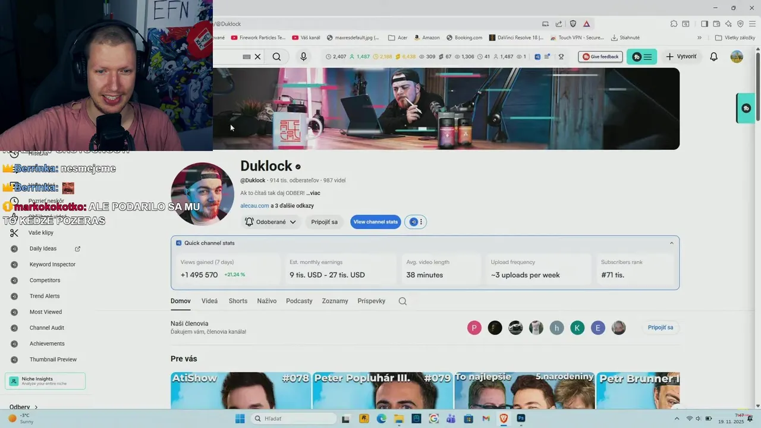The width and height of the screenshot is (761, 428).
Task: Open Photoshop from the taskbar
Action: coord(521,418)
